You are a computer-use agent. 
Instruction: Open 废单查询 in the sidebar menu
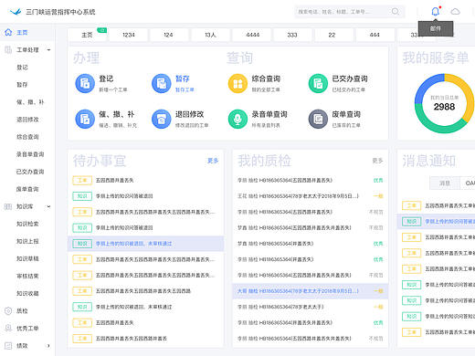tap(27, 189)
